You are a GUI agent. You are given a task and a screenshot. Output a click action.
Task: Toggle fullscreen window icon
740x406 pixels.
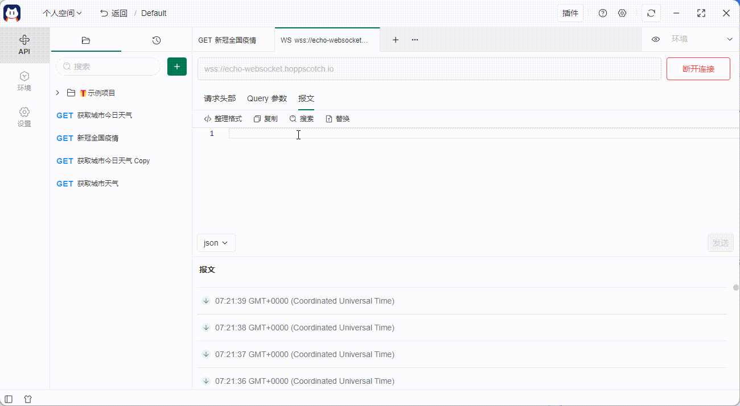701,13
